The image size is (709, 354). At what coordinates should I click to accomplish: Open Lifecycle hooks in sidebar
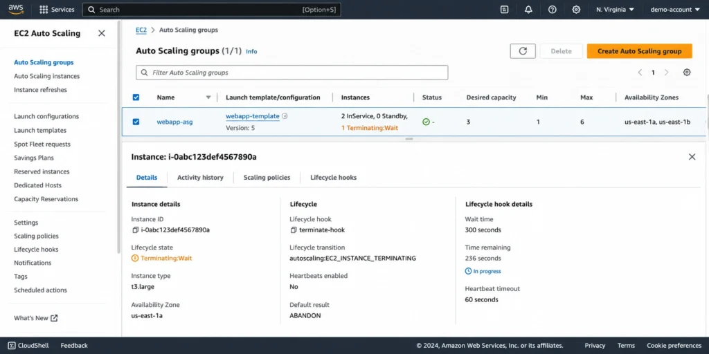[36, 249]
